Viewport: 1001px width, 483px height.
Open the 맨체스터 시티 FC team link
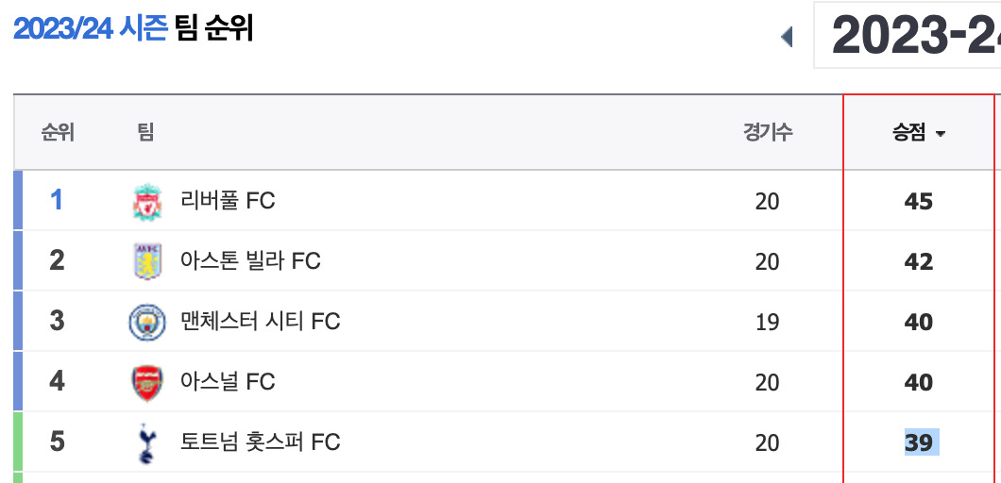tap(261, 322)
